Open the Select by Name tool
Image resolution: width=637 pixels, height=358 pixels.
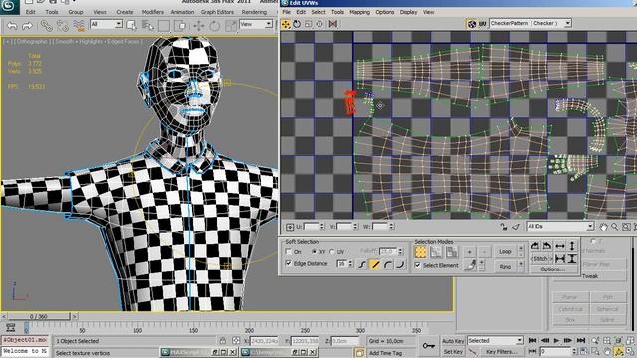click(x=148, y=26)
